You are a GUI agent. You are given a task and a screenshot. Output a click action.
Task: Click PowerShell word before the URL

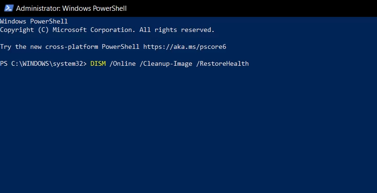[121, 46]
